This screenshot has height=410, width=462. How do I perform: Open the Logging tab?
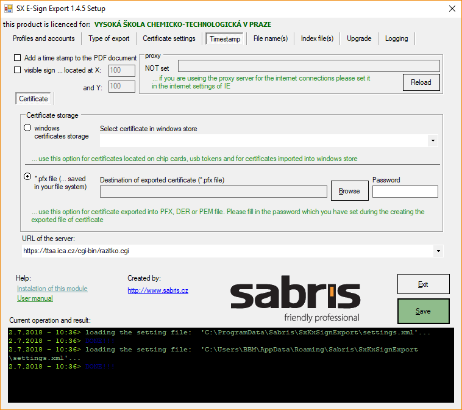(x=396, y=38)
